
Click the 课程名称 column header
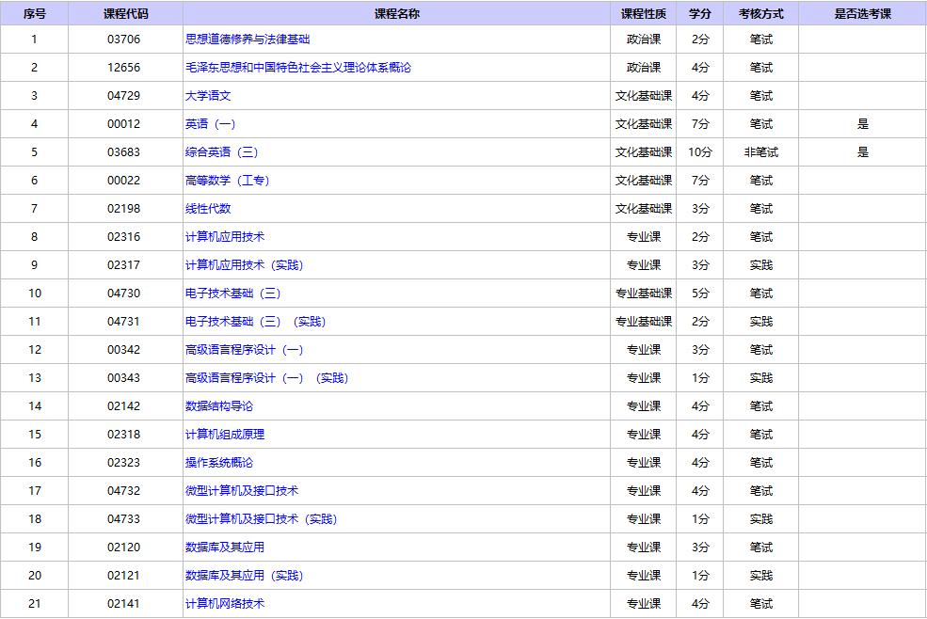[397, 13]
